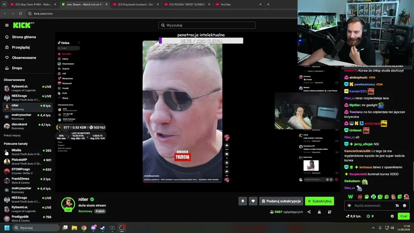Open STOMPcsgo recommended channel
Screen dimensions: 414x233
(27, 171)
